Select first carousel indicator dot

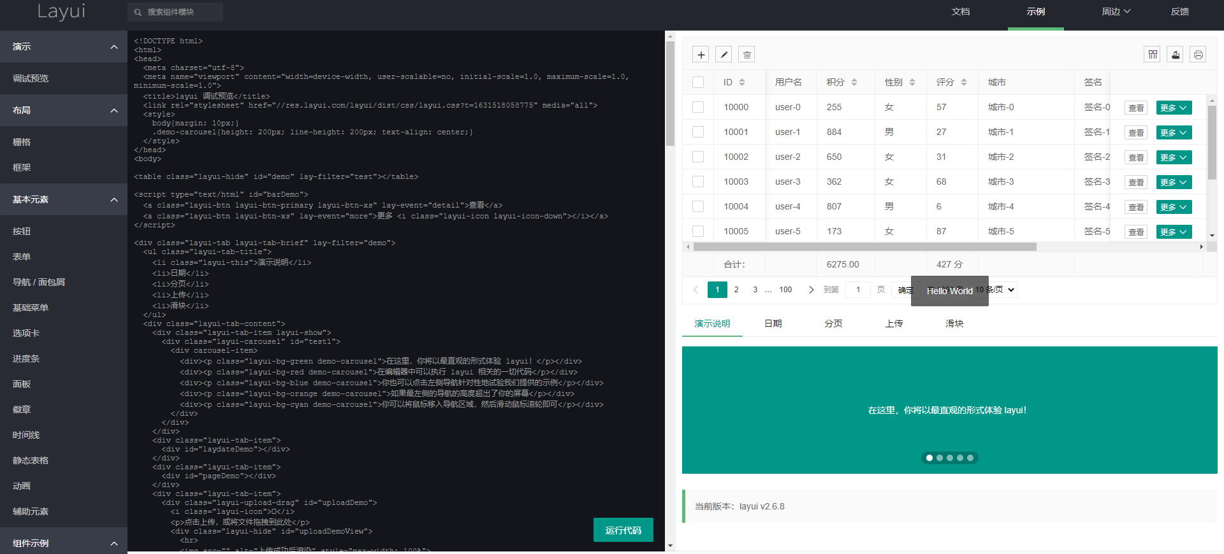point(929,458)
